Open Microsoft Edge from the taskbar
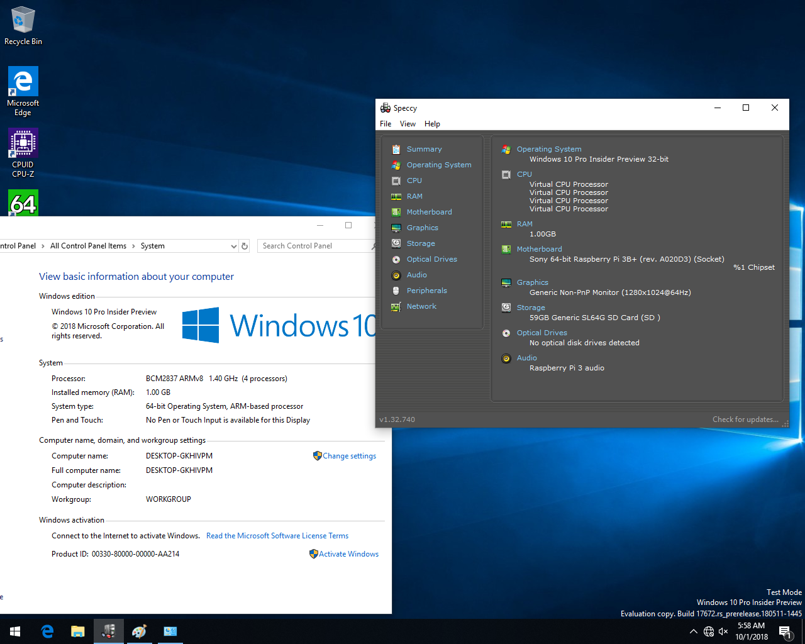Image resolution: width=805 pixels, height=644 pixels. point(47,631)
